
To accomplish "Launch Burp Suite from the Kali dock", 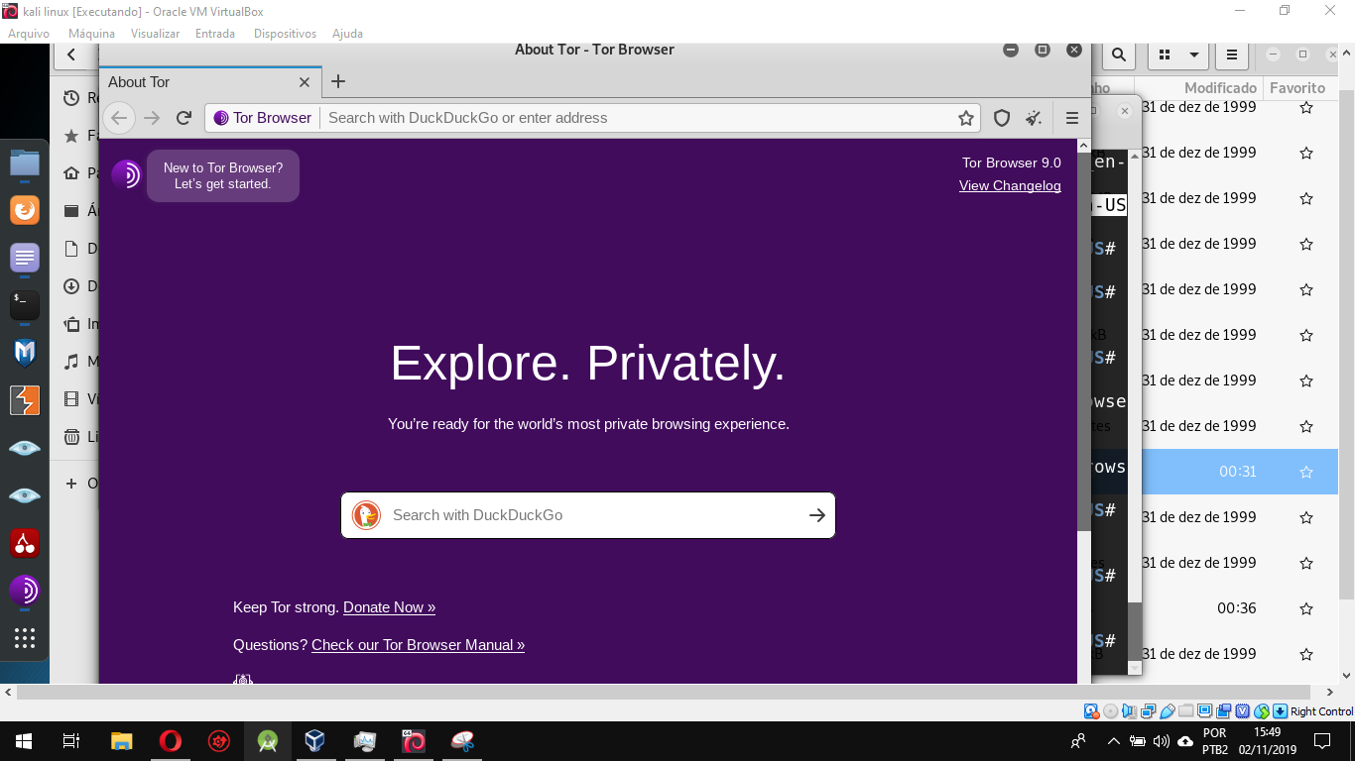I will [x=25, y=400].
